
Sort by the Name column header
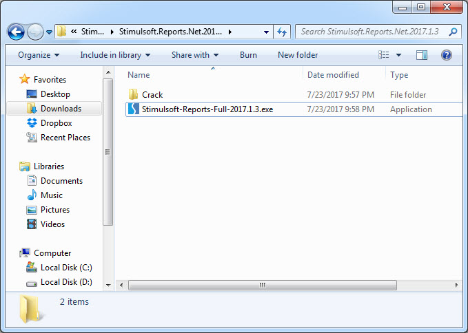pyautogui.click(x=139, y=75)
